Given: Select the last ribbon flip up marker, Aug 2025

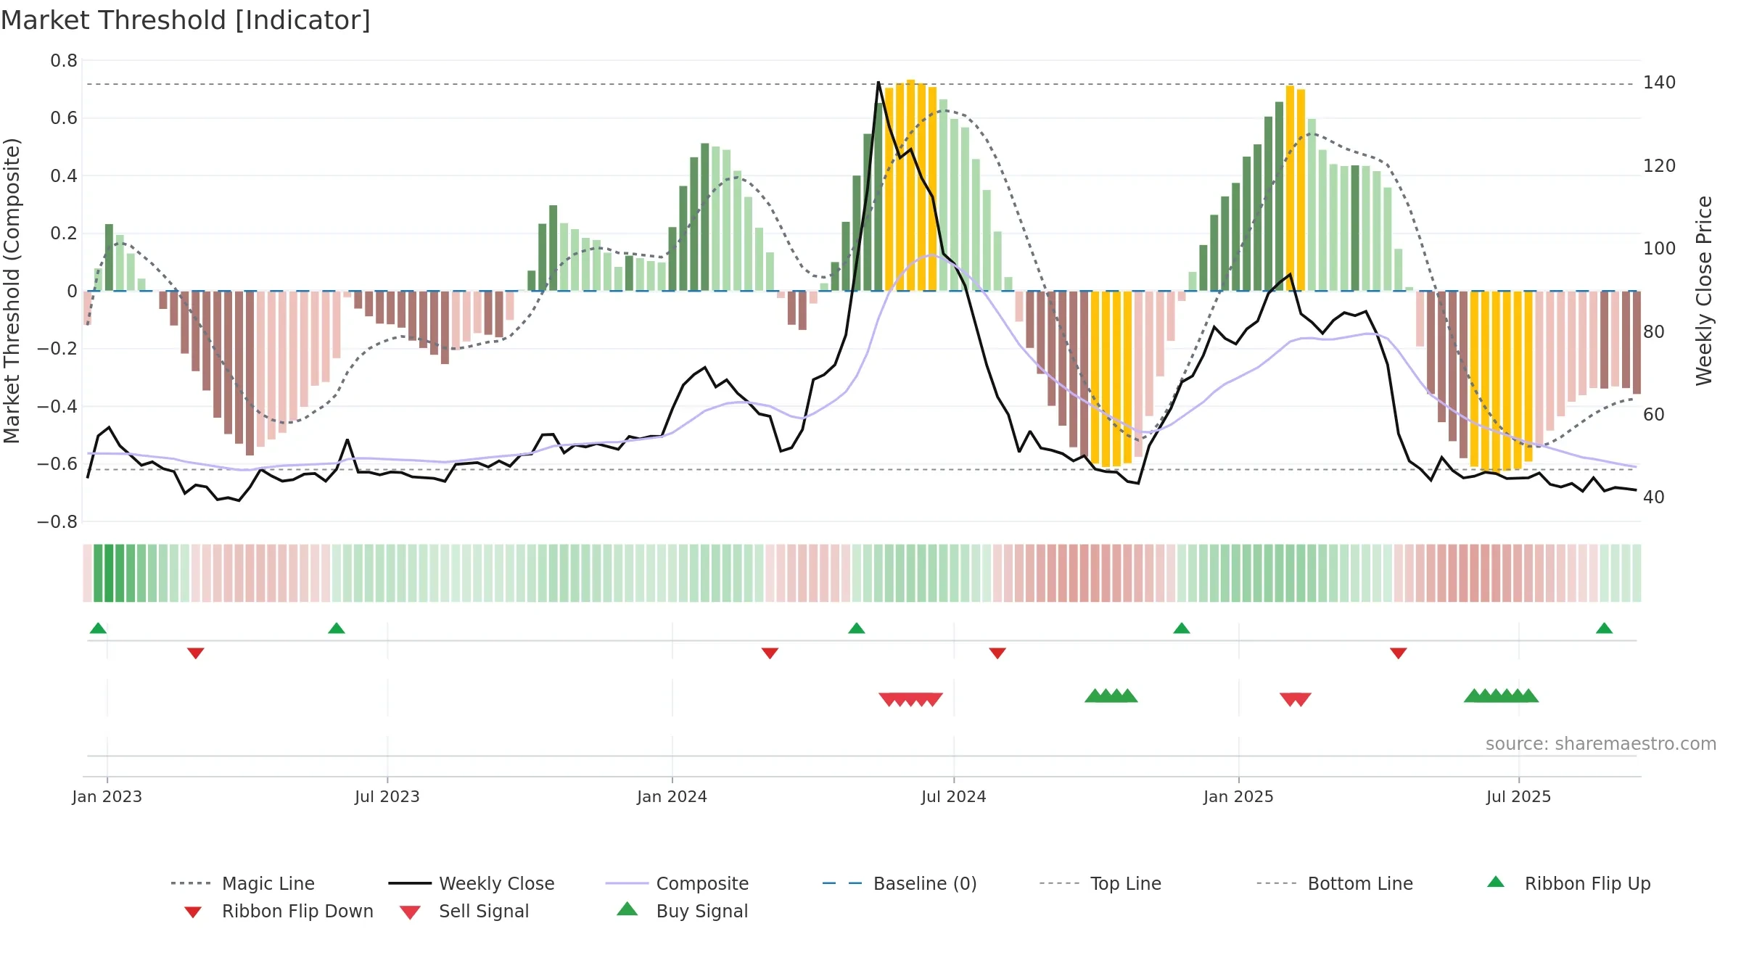Looking at the screenshot, I should tap(1605, 628).
